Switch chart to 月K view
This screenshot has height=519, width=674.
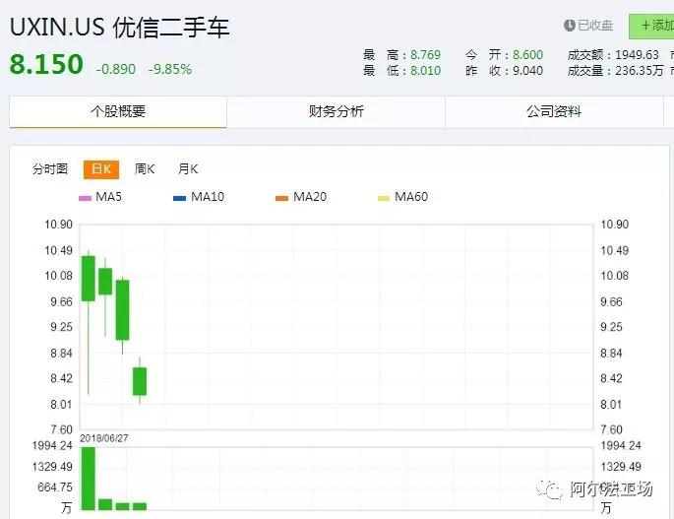[188, 168]
